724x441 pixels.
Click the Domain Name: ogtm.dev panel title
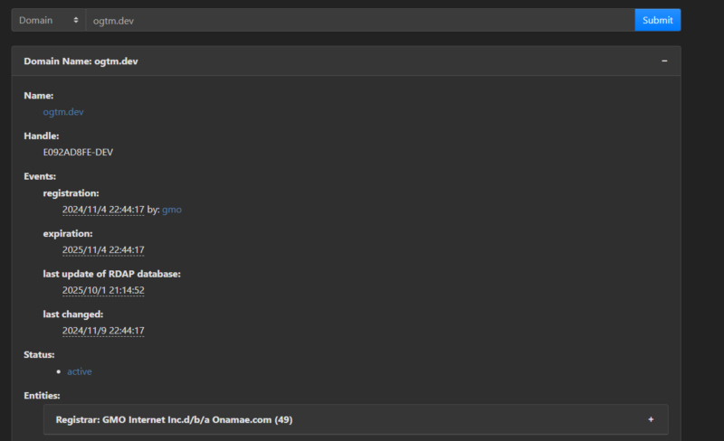pyautogui.click(x=81, y=61)
